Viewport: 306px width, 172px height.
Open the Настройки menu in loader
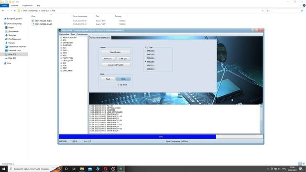64,34
